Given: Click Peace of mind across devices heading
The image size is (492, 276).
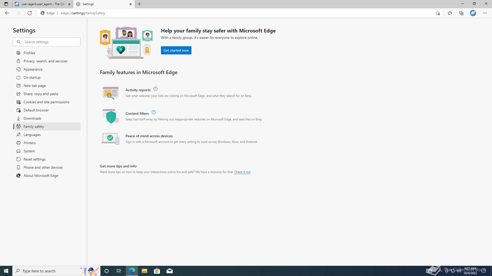Looking at the screenshot, I should [149, 136].
